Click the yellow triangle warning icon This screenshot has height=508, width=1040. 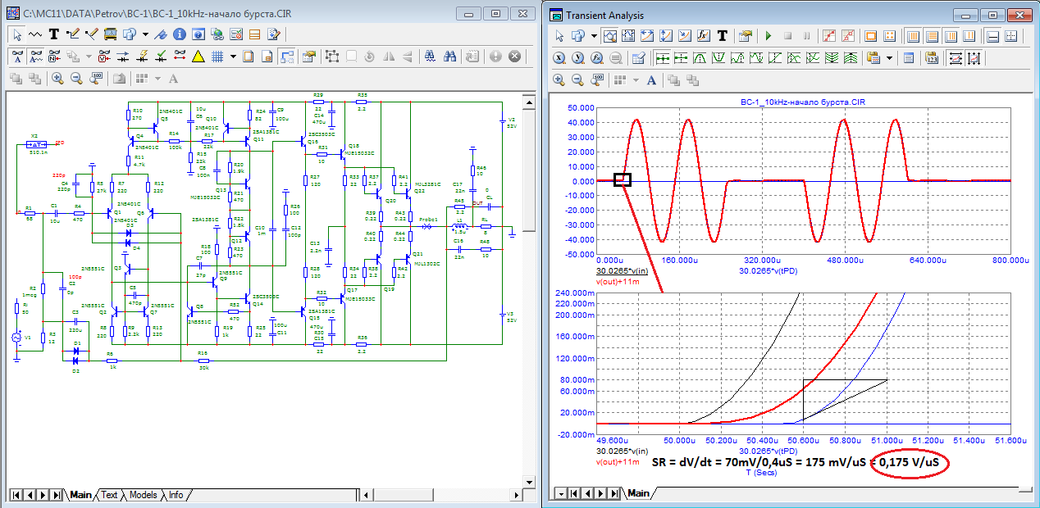click(x=198, y=57)
